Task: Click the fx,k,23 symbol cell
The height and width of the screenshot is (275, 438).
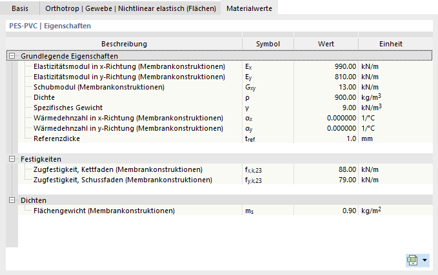Action: click(268, 169)
